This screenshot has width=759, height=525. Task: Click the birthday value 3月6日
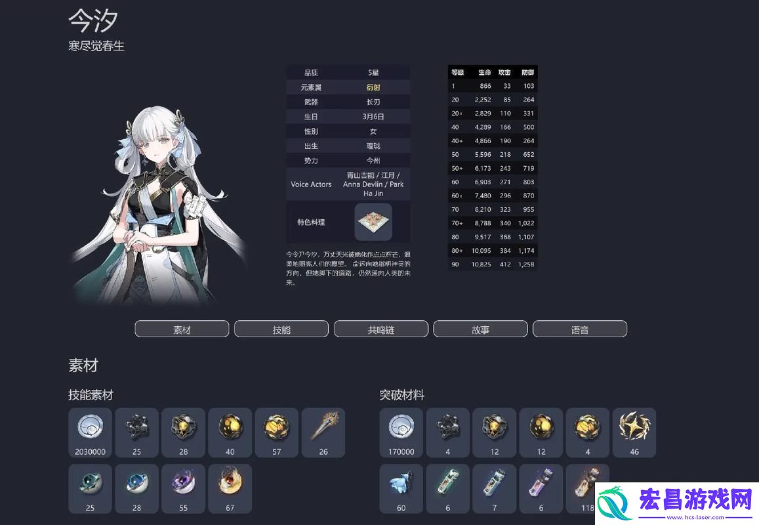click(x=373, y=117)
